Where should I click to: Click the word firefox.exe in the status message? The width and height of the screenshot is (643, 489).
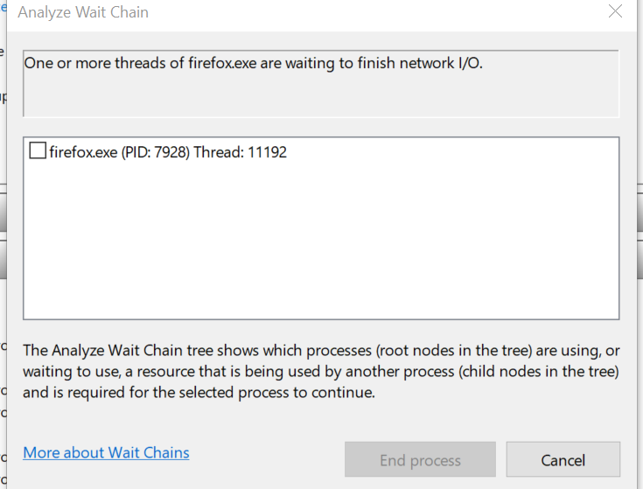point(226,63)
